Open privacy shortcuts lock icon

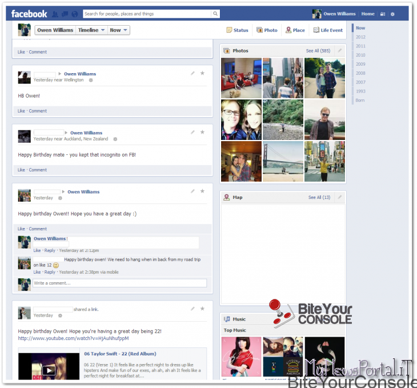(383, 14)
